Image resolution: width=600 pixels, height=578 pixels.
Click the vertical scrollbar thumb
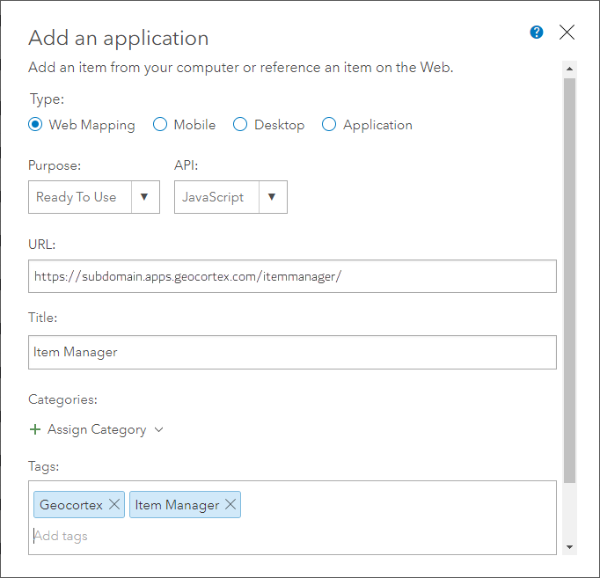point(569,281)
